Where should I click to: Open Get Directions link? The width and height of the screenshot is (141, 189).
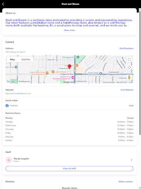pos(126,48)
